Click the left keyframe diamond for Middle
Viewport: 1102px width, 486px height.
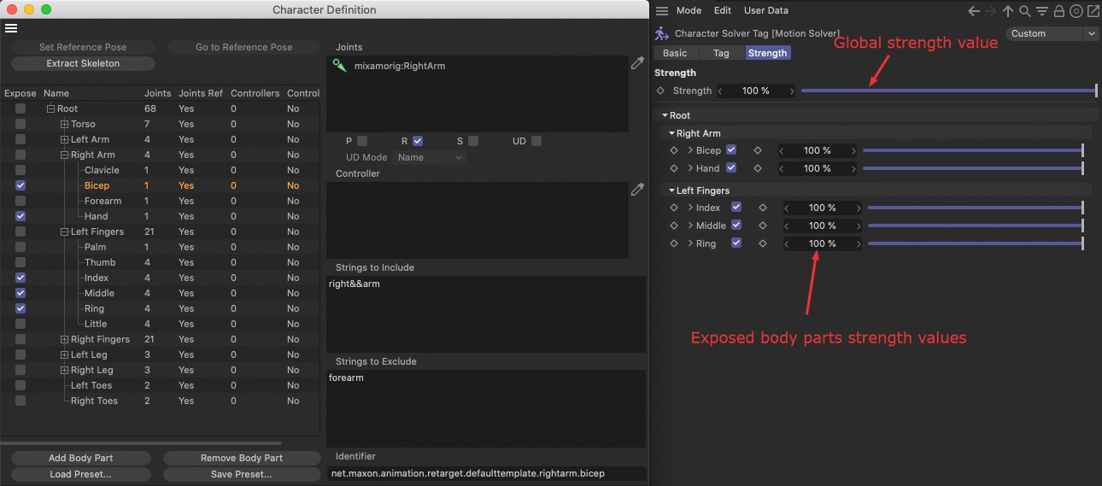coord(674,225)
